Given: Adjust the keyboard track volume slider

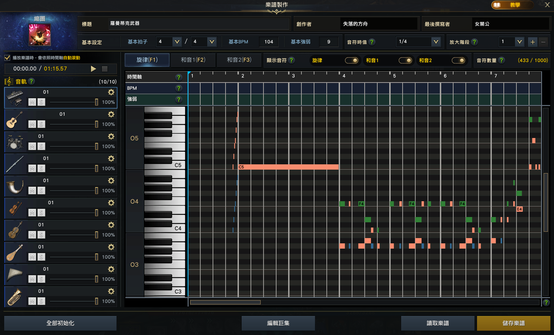Looking at the screenshot, I should tap(96, 102).
